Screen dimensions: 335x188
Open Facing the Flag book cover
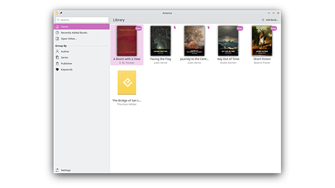(x=160, y=41)
